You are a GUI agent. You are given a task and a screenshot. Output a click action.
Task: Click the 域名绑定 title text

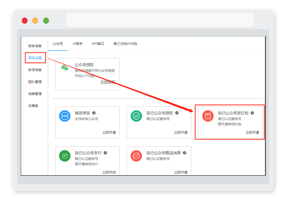click(82, 113)
